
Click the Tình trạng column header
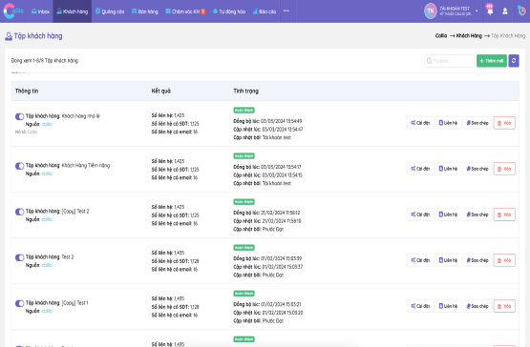coord(245,91)
